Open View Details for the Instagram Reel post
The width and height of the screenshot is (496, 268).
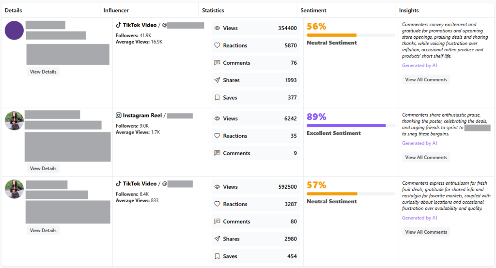point(43,169)
